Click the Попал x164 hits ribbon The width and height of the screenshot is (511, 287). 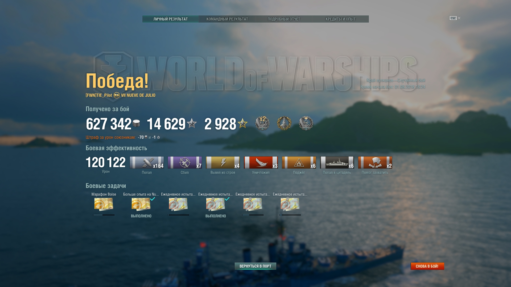tap(147, 162)
